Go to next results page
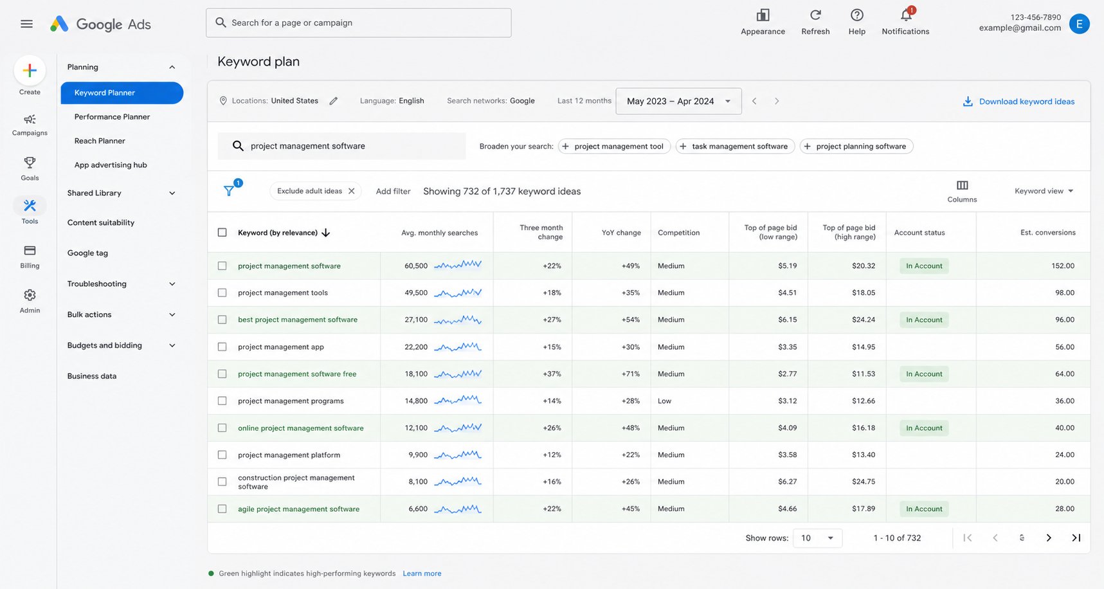 (1049, 538)
